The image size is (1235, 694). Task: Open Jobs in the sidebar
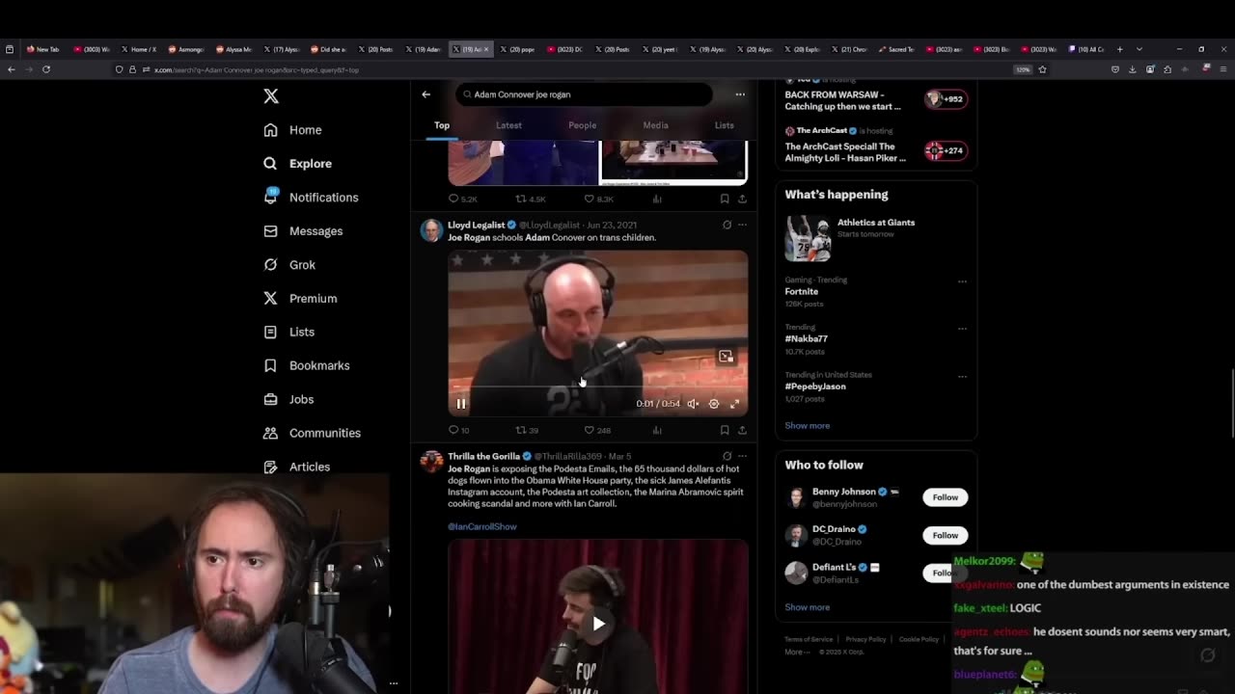tap(288, 400)
